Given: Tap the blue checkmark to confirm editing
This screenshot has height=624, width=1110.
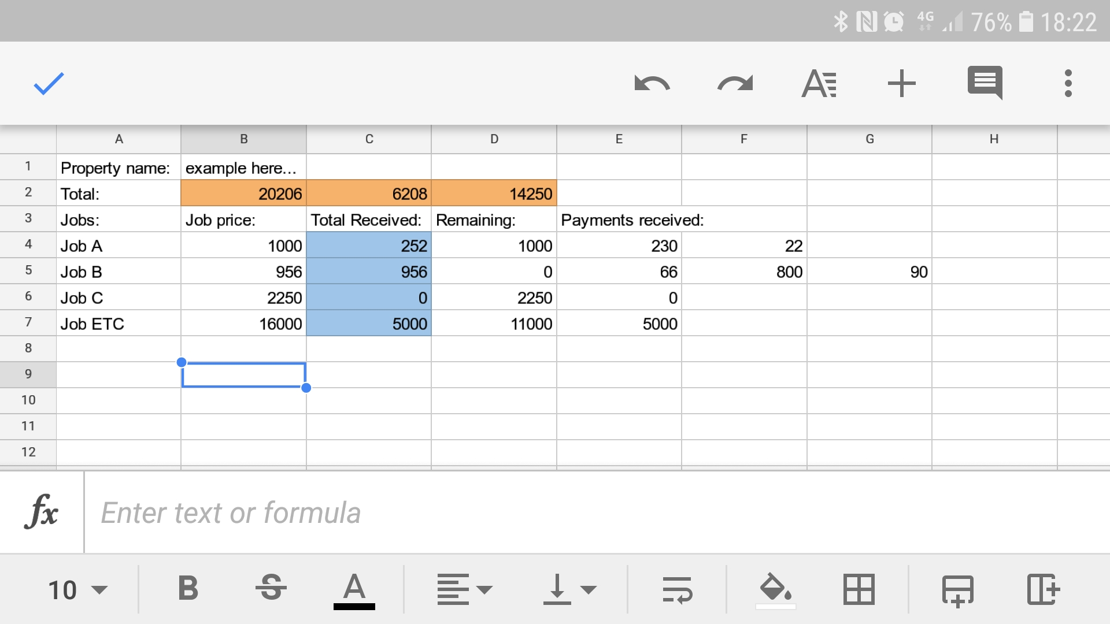Looking at the screenshot, I should point(49,84).
